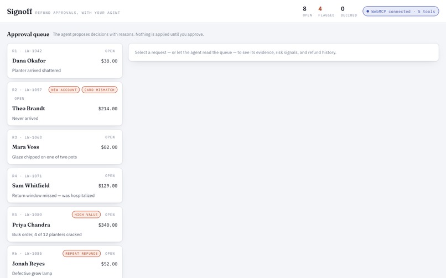Click the 4 FLAGGED counter
Viewport: 446px width, 278px height.
click(326, 12)
